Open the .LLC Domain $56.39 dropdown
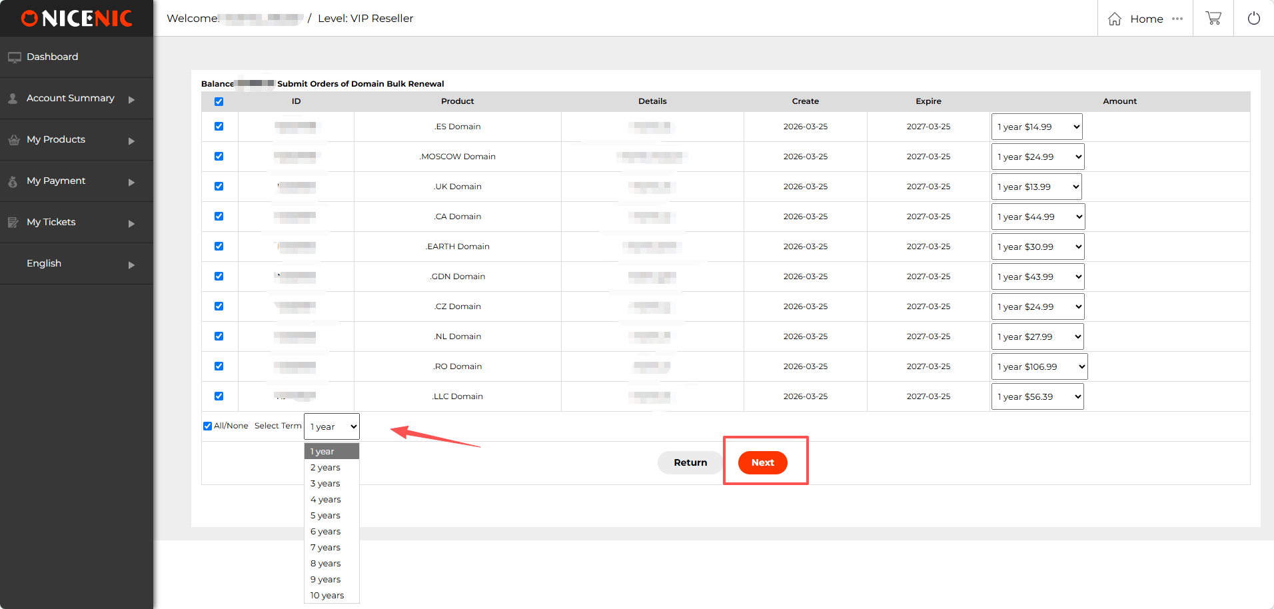The image size is (1274, 609). pos(1037,396)
